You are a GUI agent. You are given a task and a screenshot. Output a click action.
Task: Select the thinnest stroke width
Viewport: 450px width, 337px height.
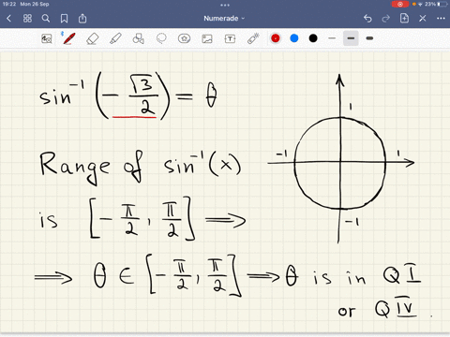click(x=332, y=38)
